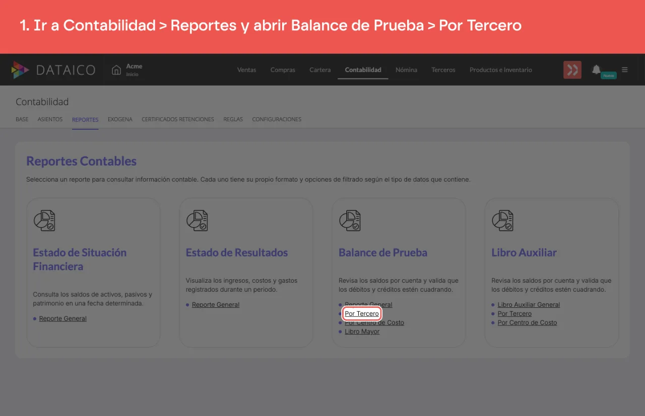Open the Nómina menu
Viewport: 645px width, 416px height.
[406, 70]
